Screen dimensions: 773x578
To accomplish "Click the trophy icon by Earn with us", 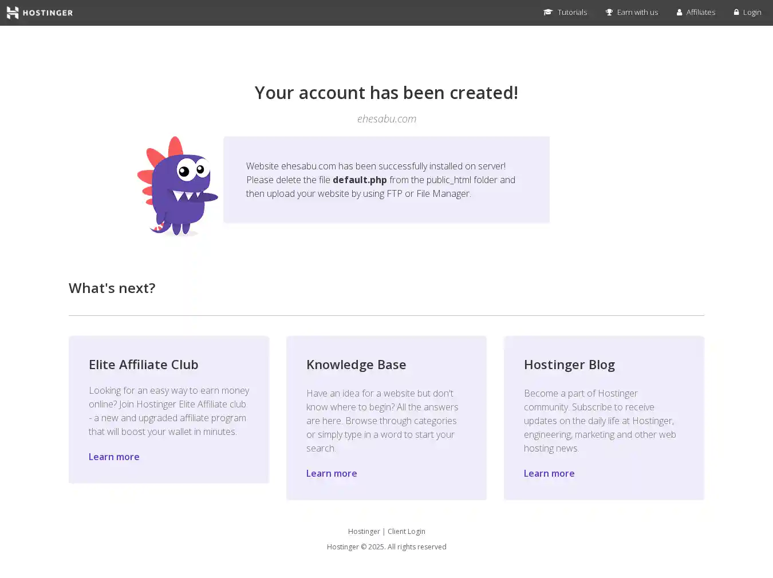I will click(609, 12).
